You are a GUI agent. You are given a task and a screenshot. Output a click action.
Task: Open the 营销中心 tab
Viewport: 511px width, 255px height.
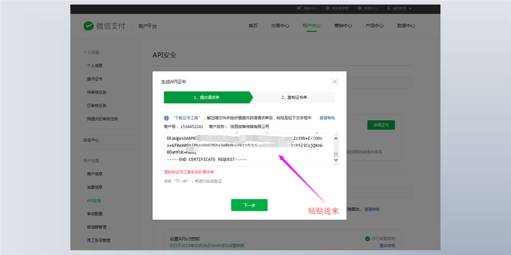343,25
